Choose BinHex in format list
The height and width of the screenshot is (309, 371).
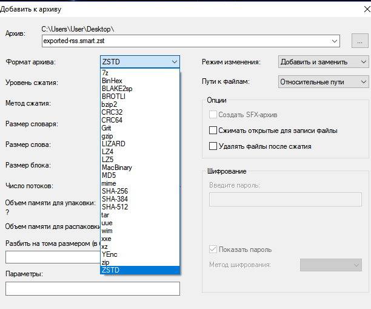coord(140,81)
